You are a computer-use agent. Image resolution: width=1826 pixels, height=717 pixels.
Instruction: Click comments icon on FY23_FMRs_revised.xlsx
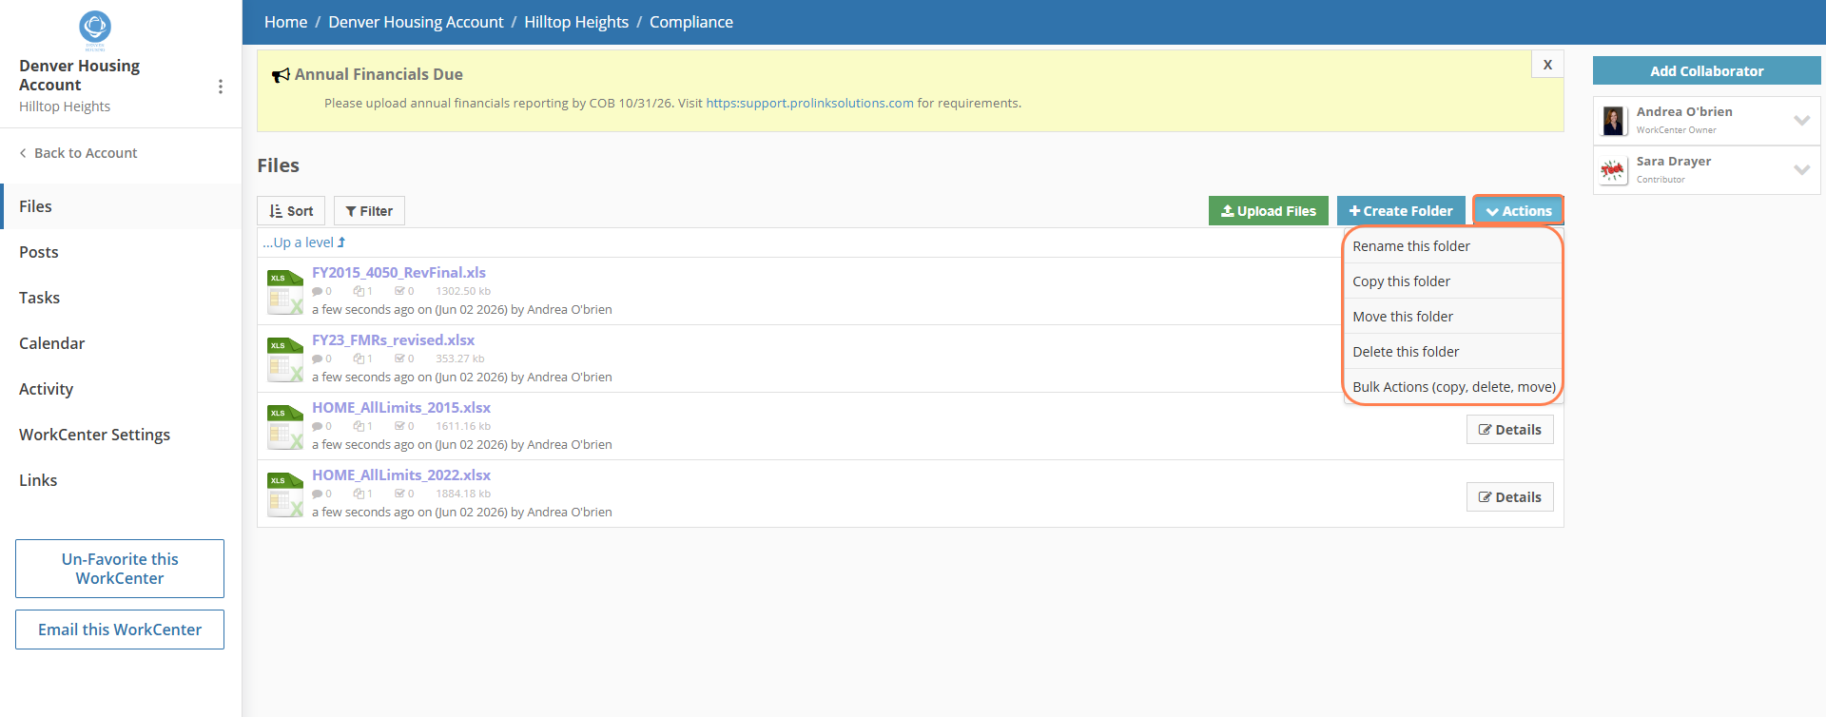tap(318, 359)
